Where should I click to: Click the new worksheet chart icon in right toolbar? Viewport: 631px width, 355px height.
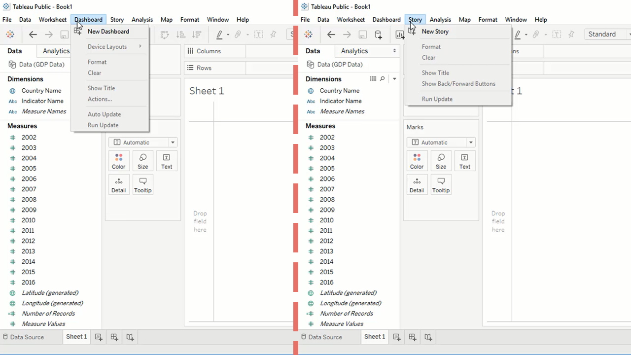tap(400, 35)
